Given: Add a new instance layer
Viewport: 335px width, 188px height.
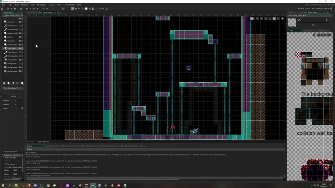Looking at the screenshot, I should coord(9,83).
